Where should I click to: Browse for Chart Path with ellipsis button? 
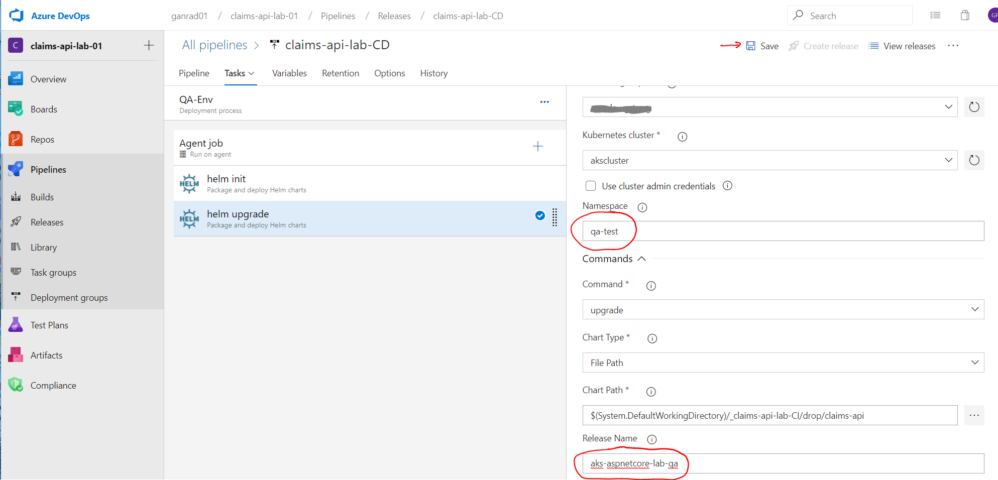click(x=974, y=415)
